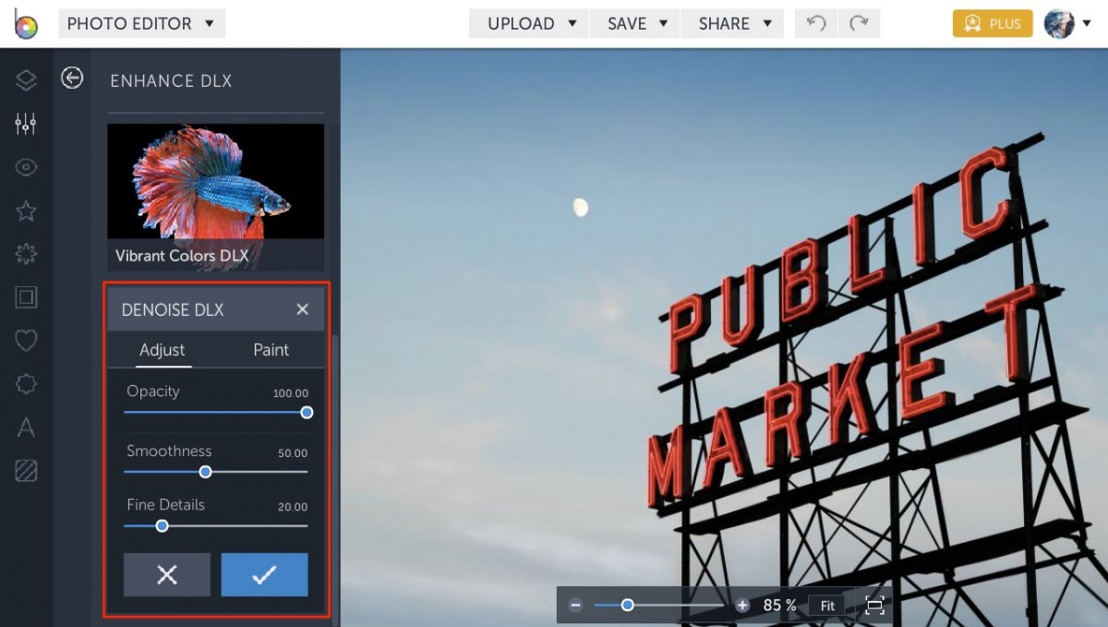Select the Adjust tab
The image size is (1108, 627).
[163, 350]
